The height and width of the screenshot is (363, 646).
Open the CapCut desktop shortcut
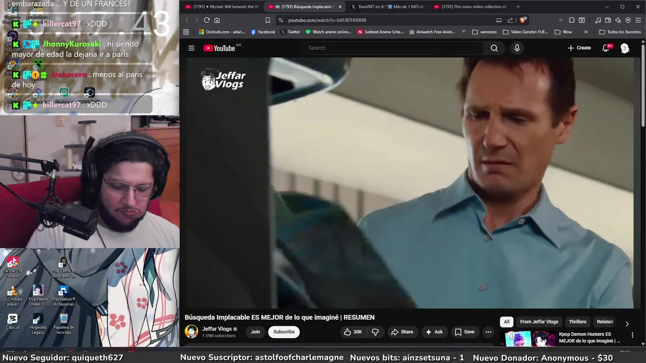click(x=13, y=322)
